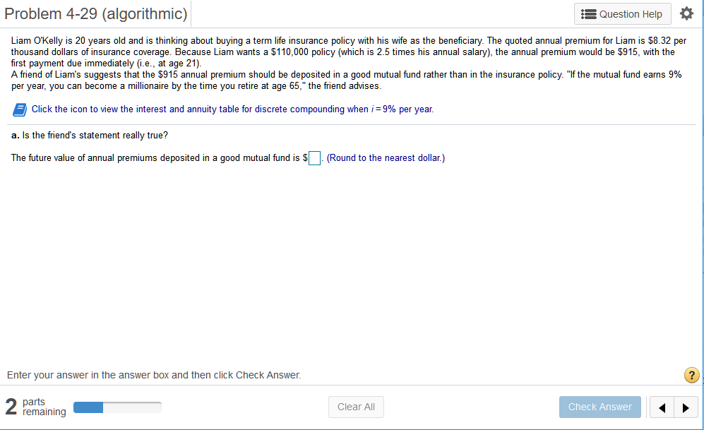The width and height of the screenshot is (704, 430).
Task: Open the Question Help dropdown menu
Action: (x=622, y=13)
